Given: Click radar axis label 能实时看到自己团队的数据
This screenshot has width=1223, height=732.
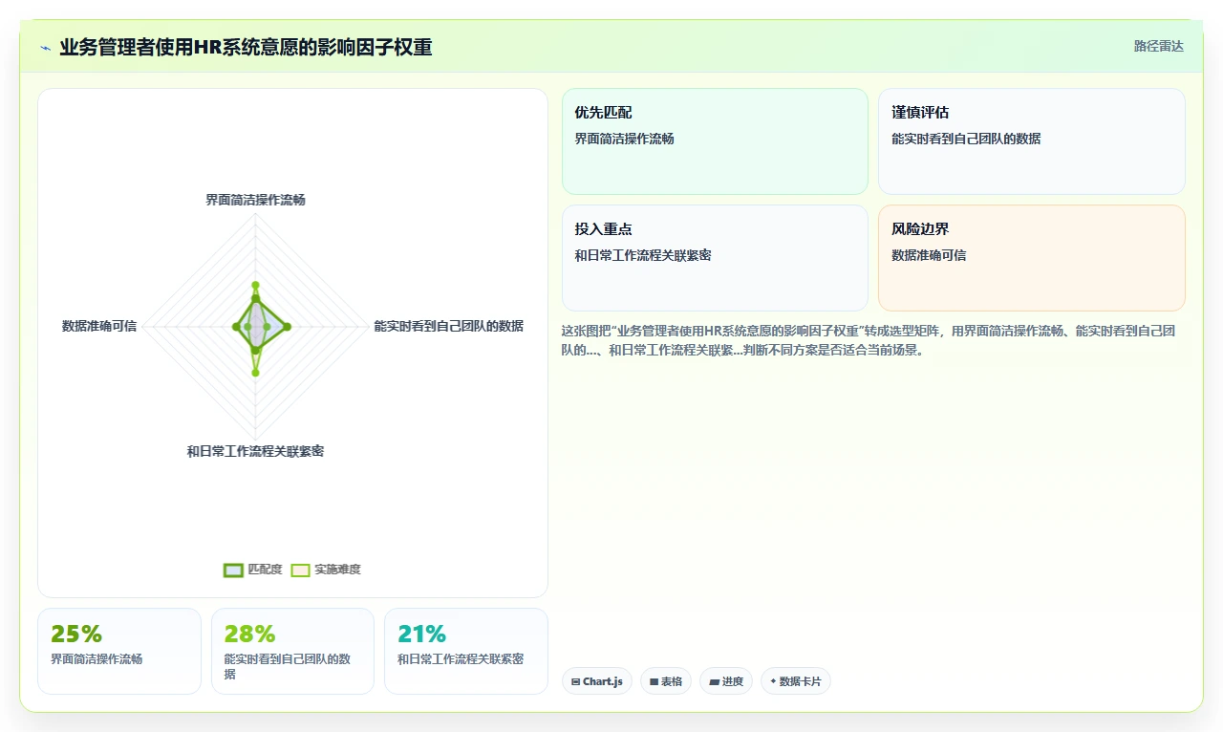Looking at the screenshot, I should [448, 326].
